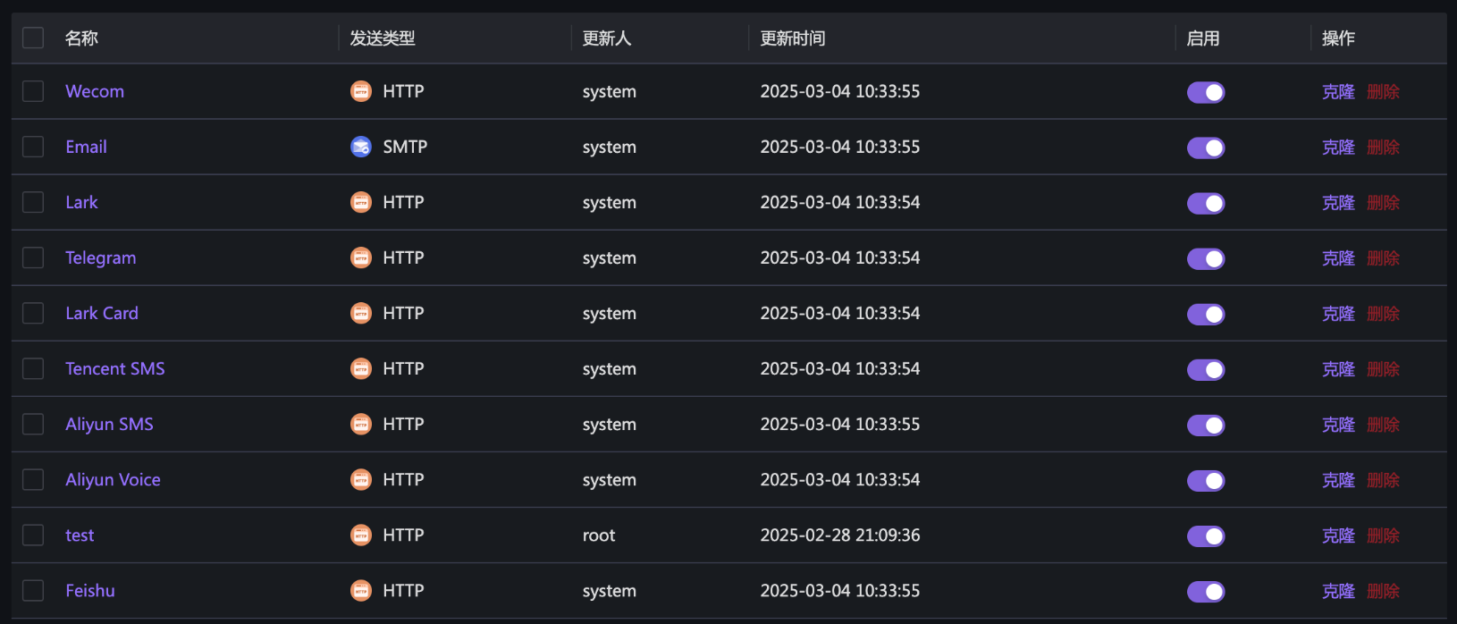Turn off the Aliyun SMS toggle
Image resolution: width=1457 pixels, height=624 pixels.
[1205, 425]
